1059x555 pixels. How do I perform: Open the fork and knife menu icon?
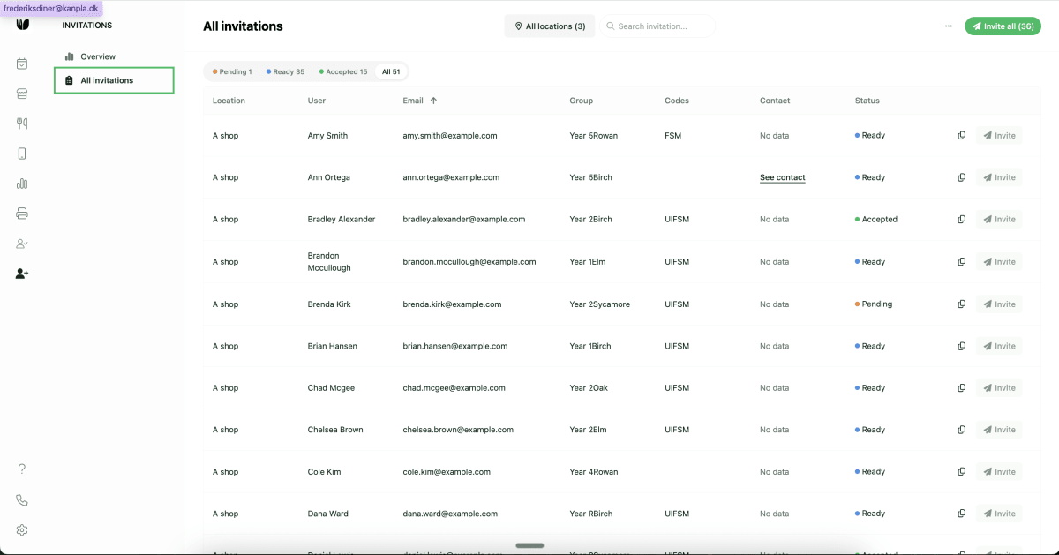pyautogui.click(x=22, y=124)
